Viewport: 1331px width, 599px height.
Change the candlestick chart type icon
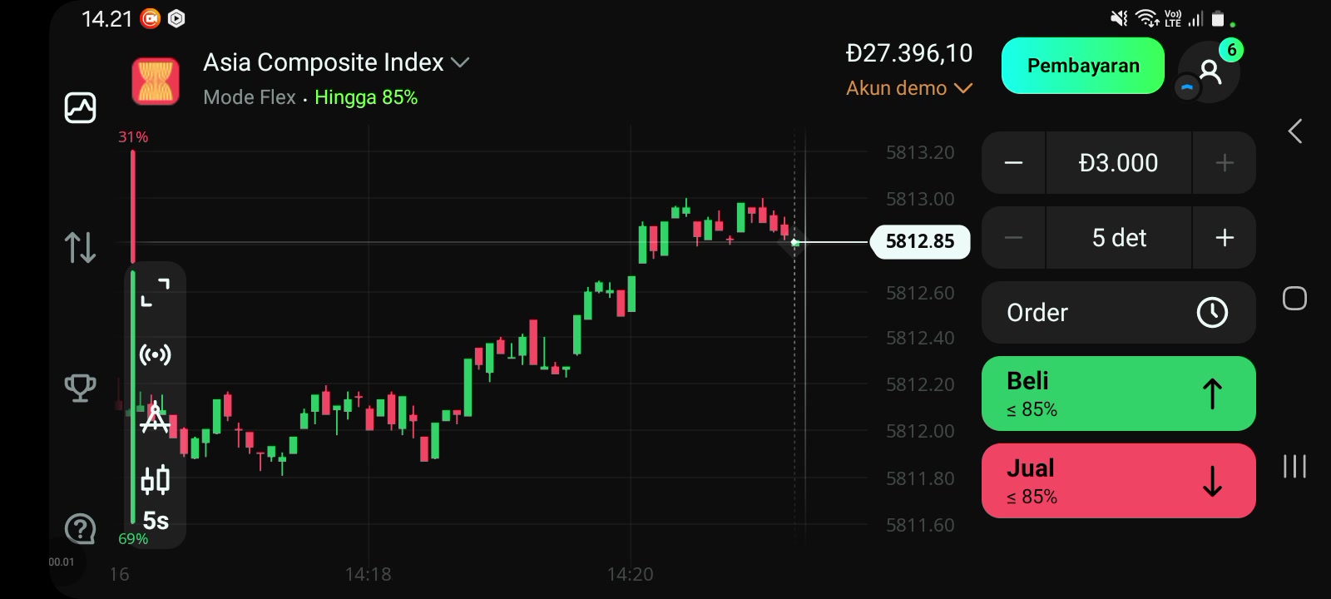coord(156,479)
